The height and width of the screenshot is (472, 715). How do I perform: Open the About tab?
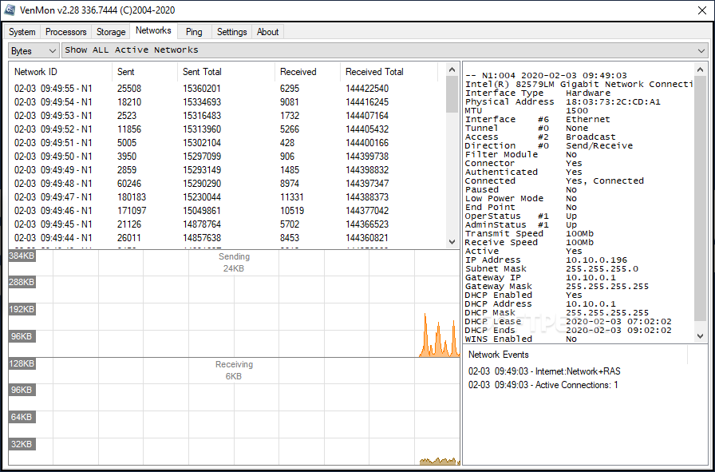click(267, 32)
